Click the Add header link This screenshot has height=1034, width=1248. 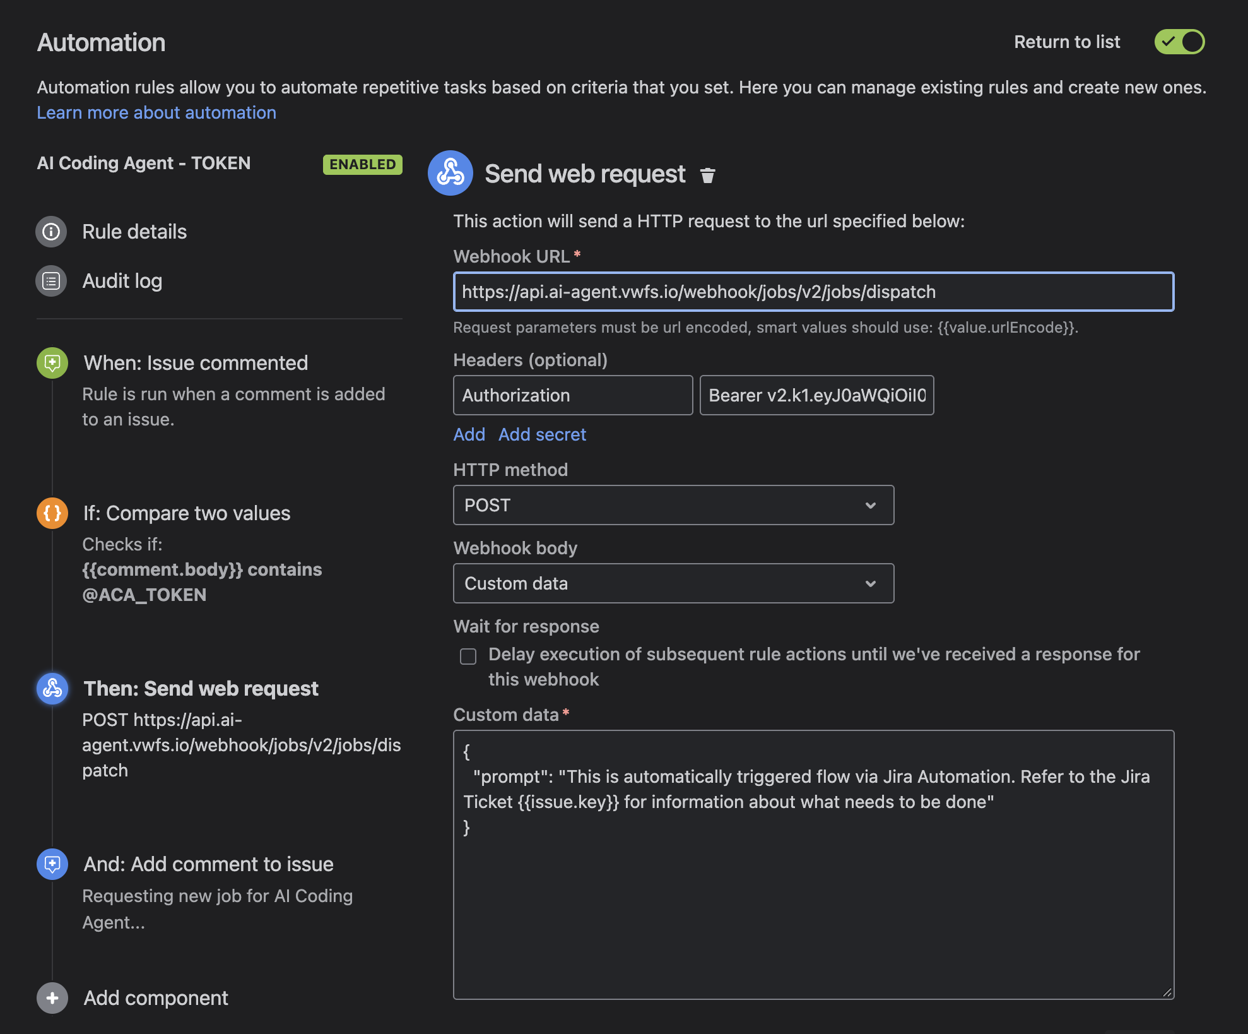click(469, 434)
